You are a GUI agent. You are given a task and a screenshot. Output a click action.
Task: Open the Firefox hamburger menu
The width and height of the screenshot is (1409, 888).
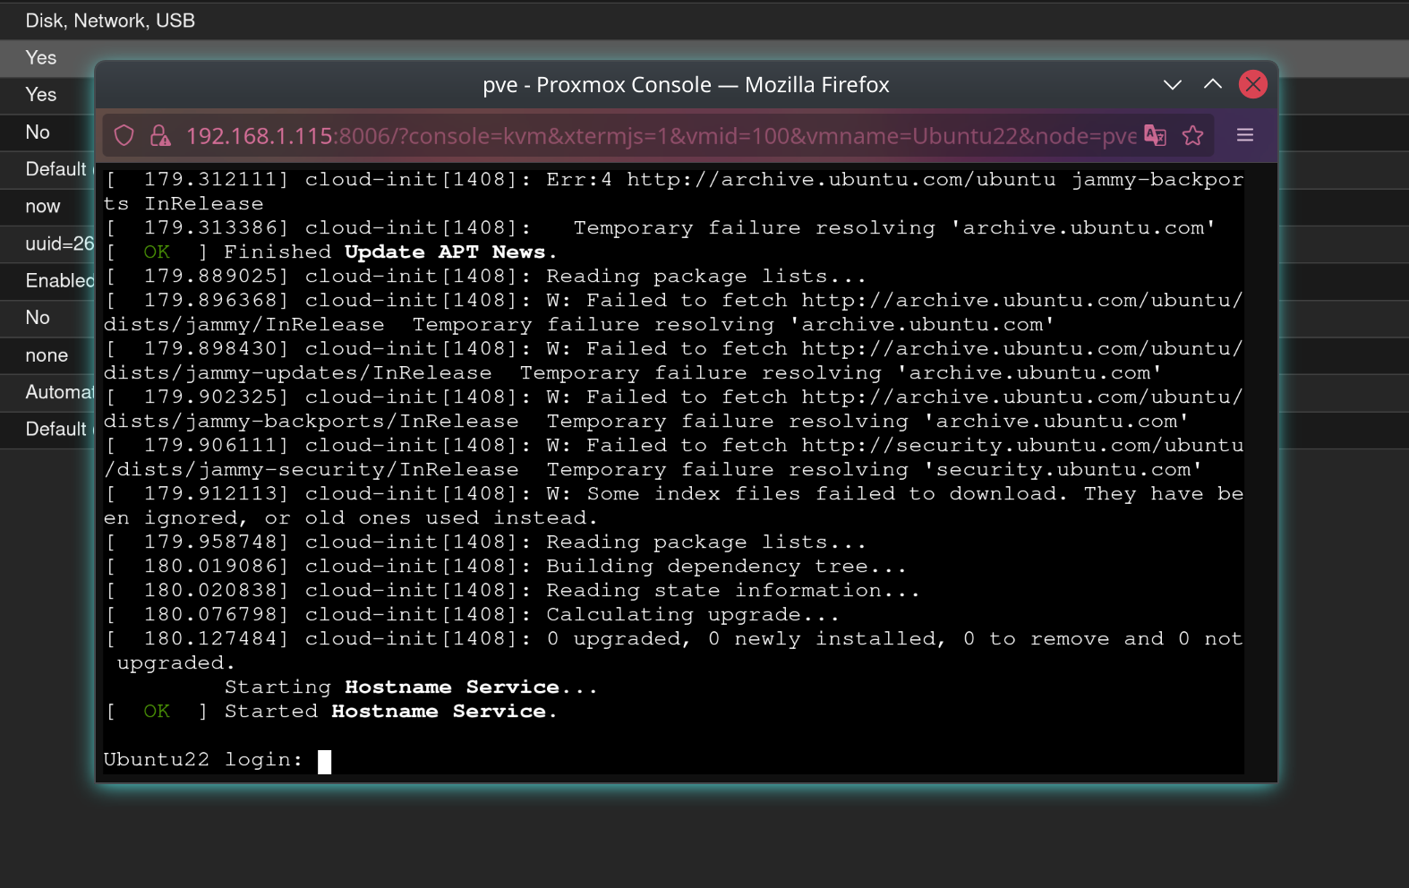click(1244, 135)
